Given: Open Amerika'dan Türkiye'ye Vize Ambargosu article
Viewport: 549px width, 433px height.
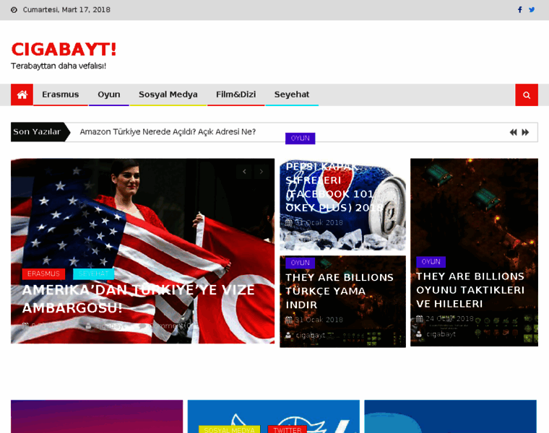Looking at the screenshot, I should pyautogui.click(x=138, y=299).
